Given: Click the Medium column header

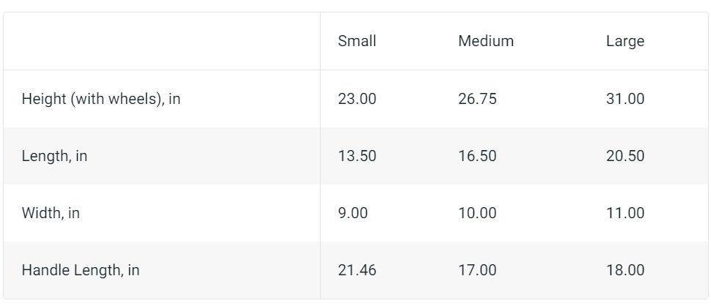Looking at the screenshot, I should (486, 41).
